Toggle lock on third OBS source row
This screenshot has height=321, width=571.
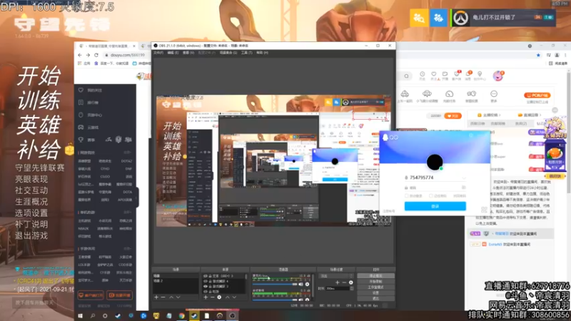click(210, 287)
